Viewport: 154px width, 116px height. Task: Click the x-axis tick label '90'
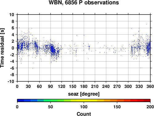[51, 86]
